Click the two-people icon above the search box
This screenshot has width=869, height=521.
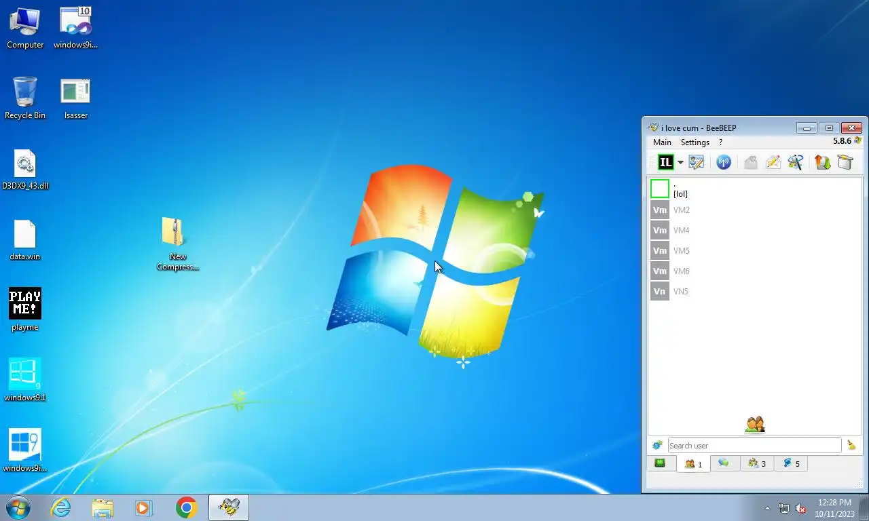pos(755,425)
